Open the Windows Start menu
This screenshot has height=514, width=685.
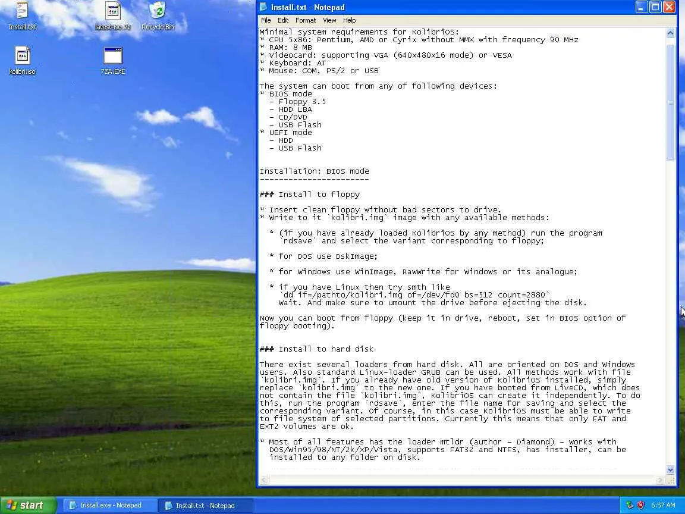[28, 505]
